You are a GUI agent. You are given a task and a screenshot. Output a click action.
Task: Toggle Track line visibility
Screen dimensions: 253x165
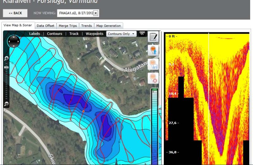click(74, 34)
